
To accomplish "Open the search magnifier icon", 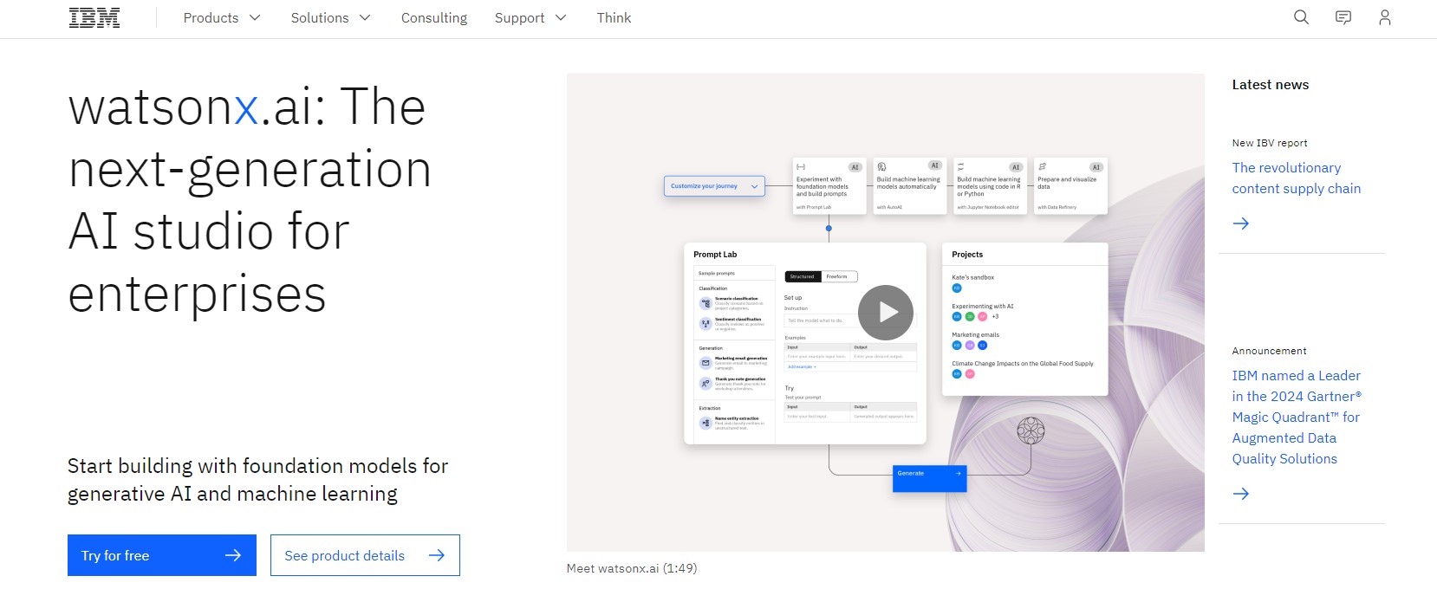I will [1301, 17].
